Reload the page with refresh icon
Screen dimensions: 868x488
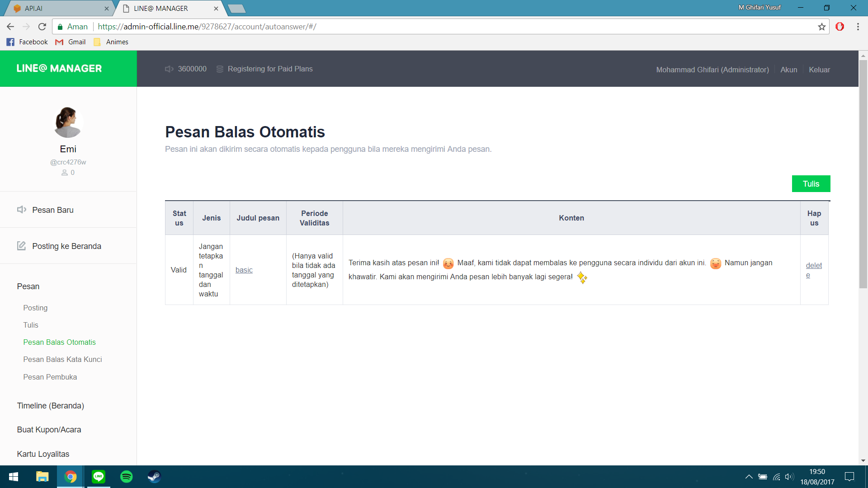click(42, 27)
